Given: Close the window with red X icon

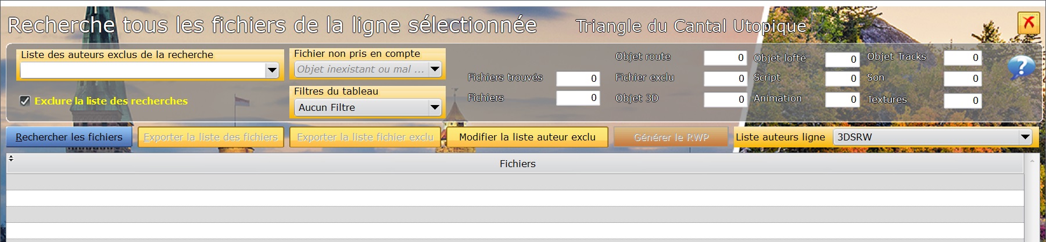Looking at the screenshot, I should pyautogui.click(x=1029, y=24).
